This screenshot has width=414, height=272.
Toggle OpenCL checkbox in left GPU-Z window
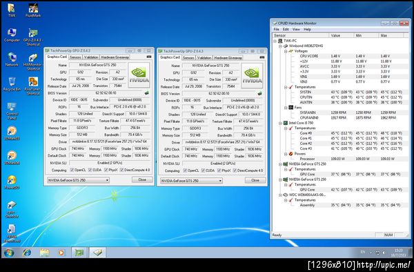72,170
